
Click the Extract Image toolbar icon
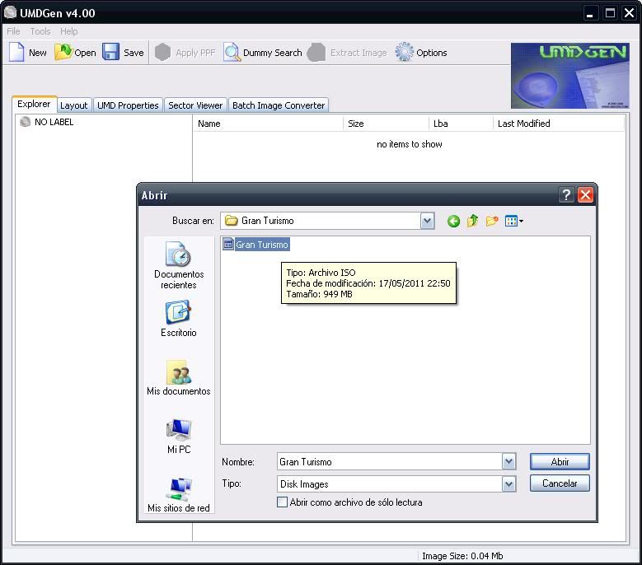coord(316,53)
